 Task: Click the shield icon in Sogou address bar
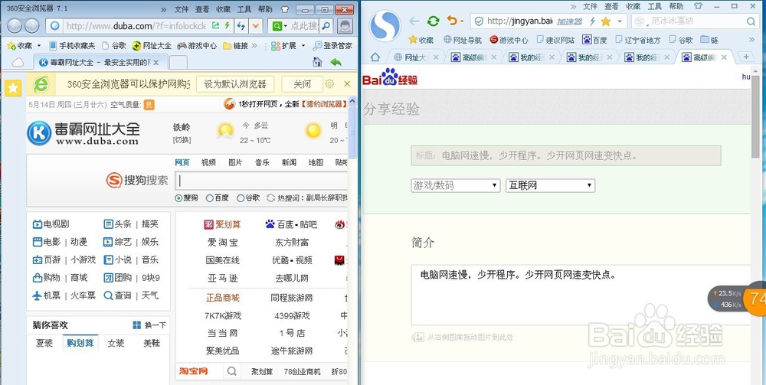(x=479, y=21)
